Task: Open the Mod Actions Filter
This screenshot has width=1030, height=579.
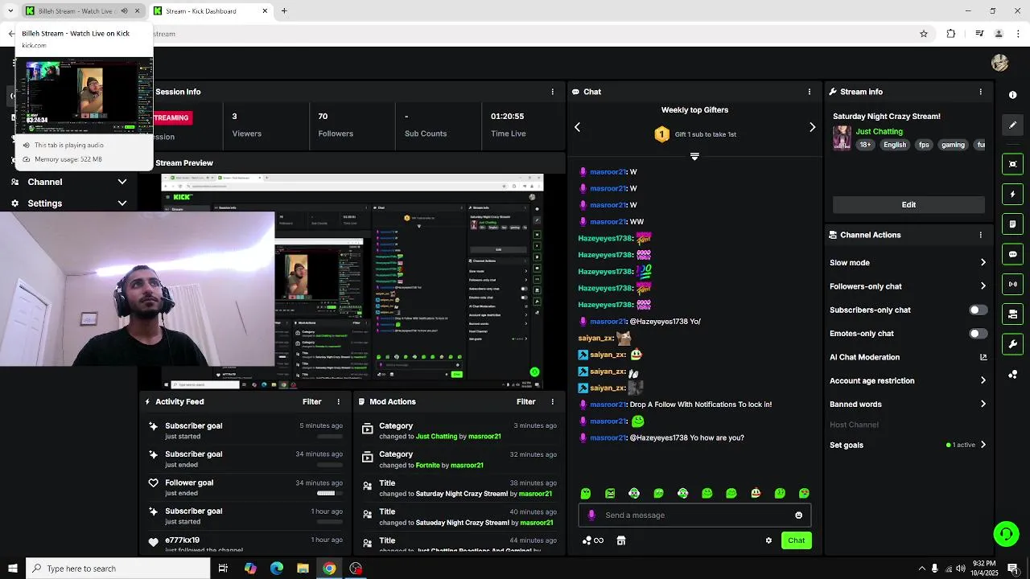Action: 525,401
